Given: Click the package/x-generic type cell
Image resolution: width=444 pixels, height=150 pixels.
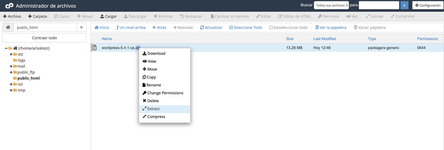Looking at the screenshot, I should pos(383,48).
